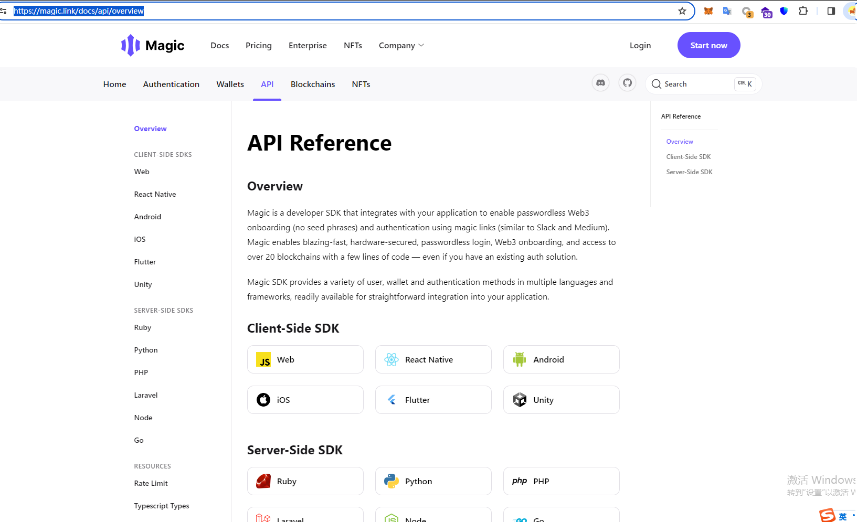The image size is (857, 522).
Task: Open the browser extensions puzzle icon
Action: (803, 11)
